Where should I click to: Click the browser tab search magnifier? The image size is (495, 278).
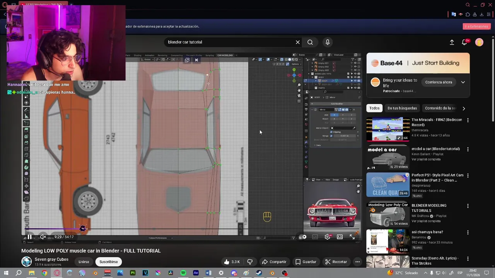click(468, 5)
